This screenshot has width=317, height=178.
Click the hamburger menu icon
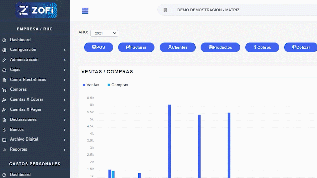coord(85,11)
